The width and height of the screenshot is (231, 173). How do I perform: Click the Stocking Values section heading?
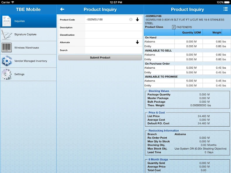point(159,91)
